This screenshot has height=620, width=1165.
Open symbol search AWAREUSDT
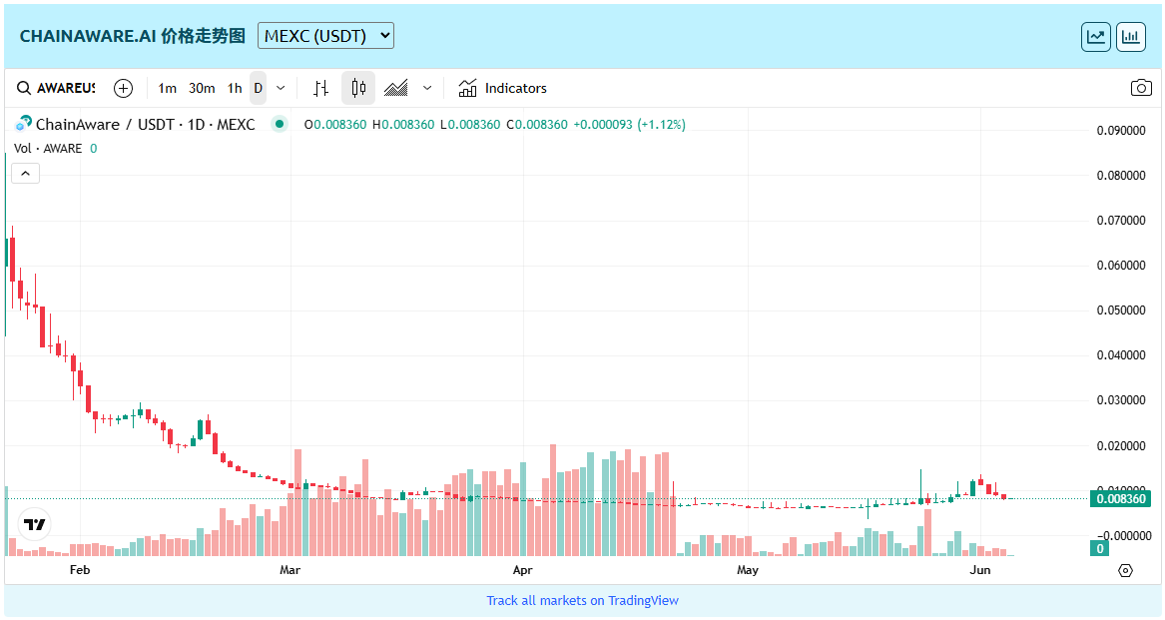tap(57, 89)
